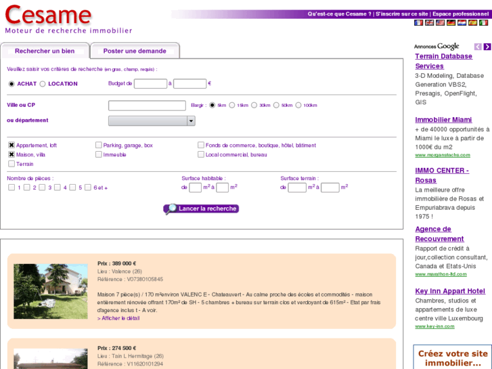Go to next Google ads with right arrow
The image size is (492, 369).
click(x=487, y=47)
